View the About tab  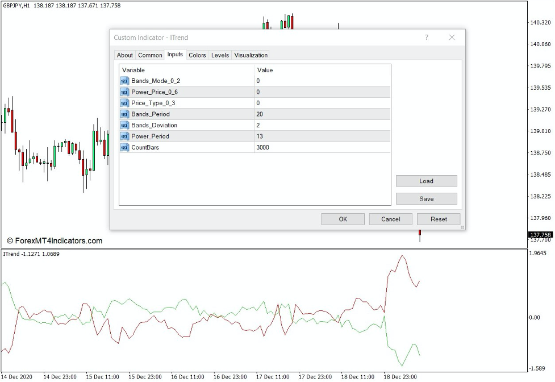124,55
